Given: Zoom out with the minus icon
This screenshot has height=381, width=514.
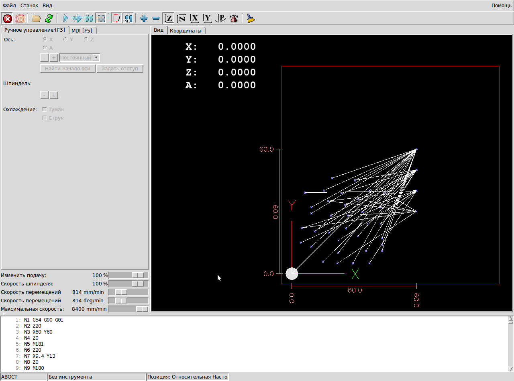Looking at the screenshot, I should point(156,18).
